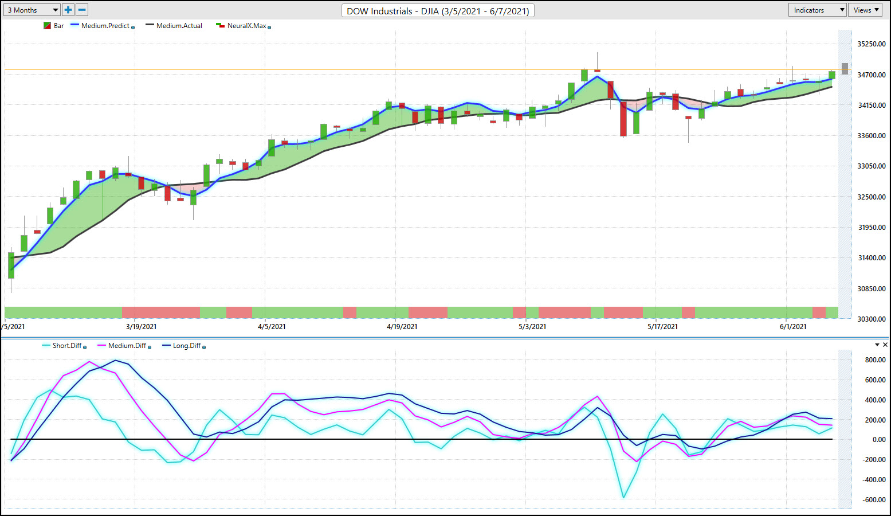Click the Long.Diff navy line swatch
This screenshot has height=516, width=891.
(x=167, y=345)
